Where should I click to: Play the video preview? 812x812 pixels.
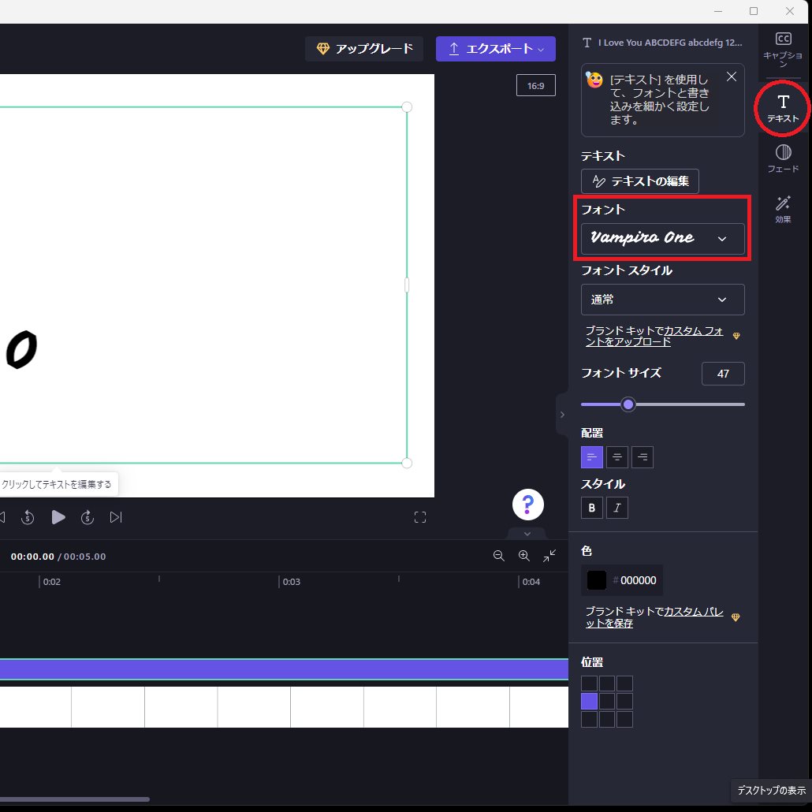click(58, 517)
